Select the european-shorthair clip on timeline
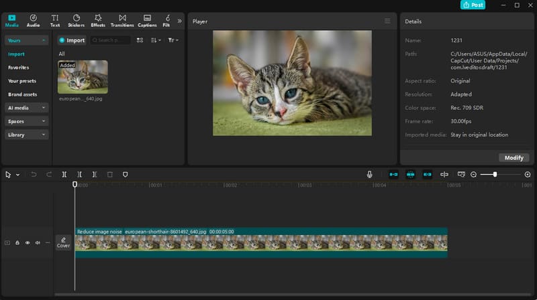This screenshot has height=300, width=537. point(261,242)
